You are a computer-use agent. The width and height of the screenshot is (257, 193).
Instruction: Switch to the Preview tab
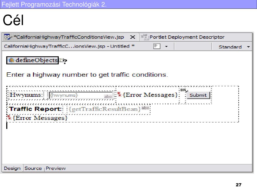[56, 168]
